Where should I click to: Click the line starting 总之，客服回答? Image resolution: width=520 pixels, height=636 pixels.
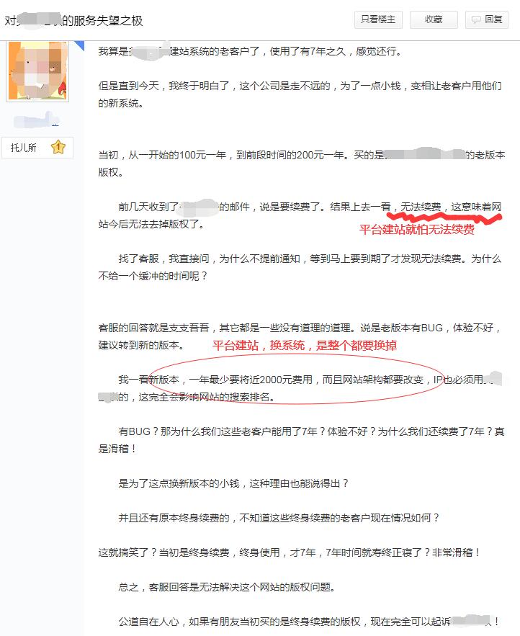click(227, 587)
